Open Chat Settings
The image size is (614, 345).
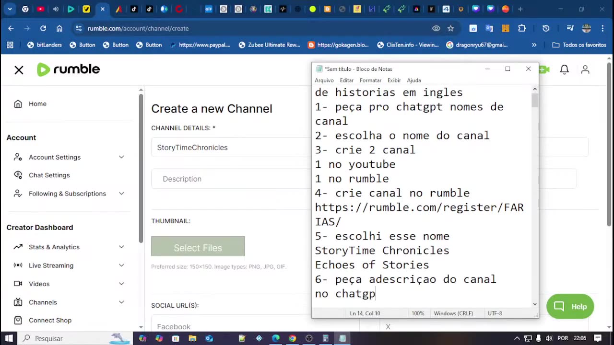pyautogui.click(x=49, y=175)
